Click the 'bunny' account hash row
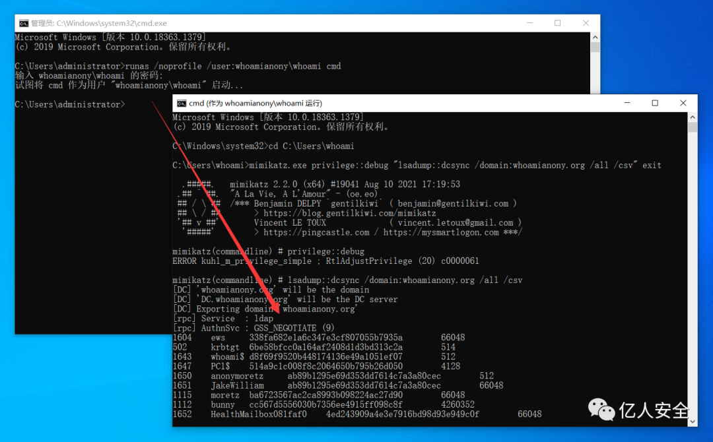 point(323,404)
